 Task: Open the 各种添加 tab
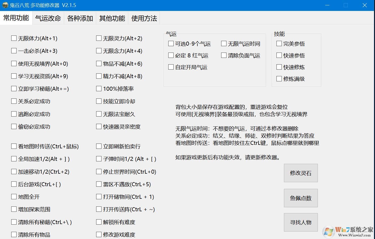[80, 18]
